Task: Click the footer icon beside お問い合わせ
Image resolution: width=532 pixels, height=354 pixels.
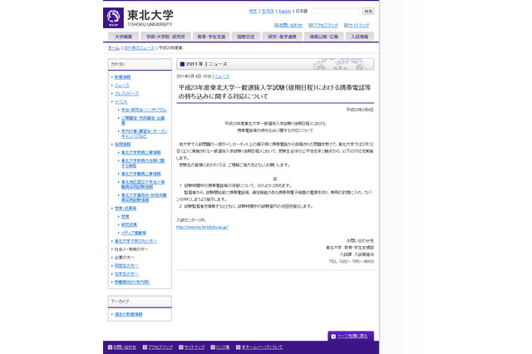Action: (110, 347)
